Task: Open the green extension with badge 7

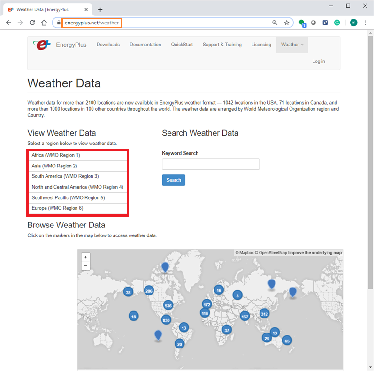Action: tap(302, 23)
